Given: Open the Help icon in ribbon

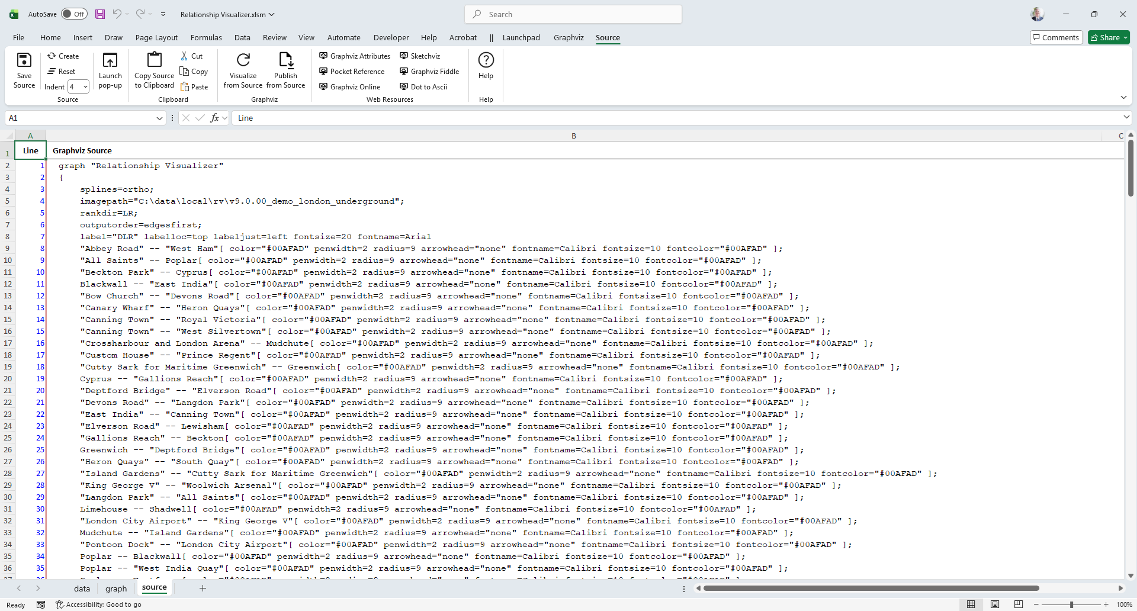Looking at the screenshot, I should pyautogui.click(x=486, y=61).
